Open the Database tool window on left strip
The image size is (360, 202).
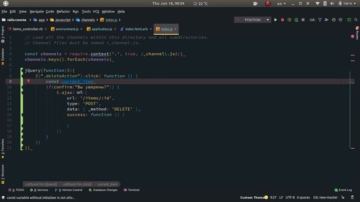[x=2, y=57]
